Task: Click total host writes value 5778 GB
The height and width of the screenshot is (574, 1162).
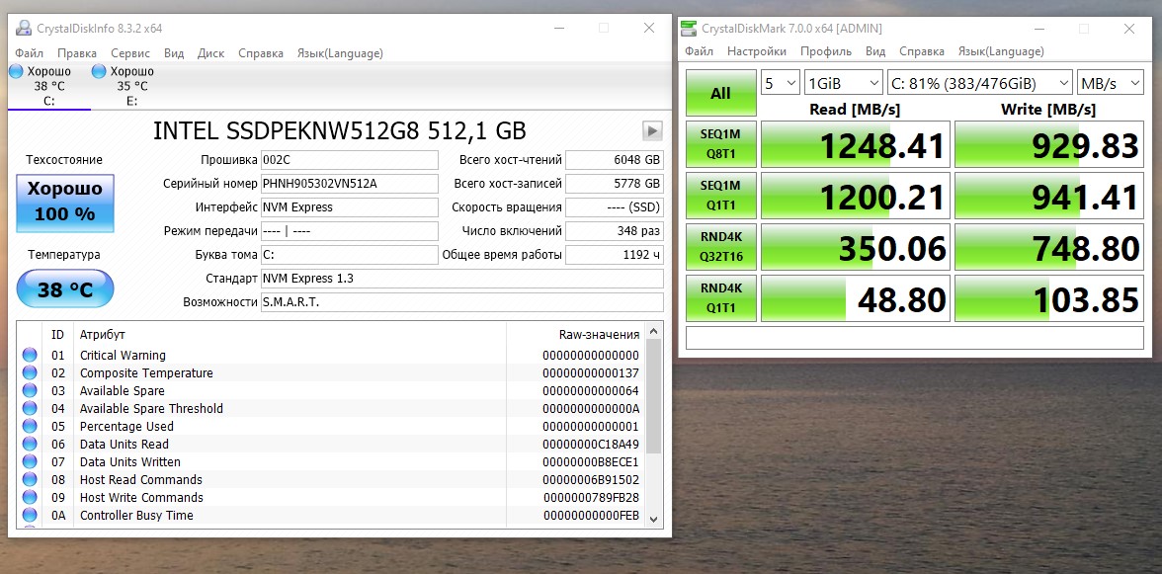Action: tap(615, 184)
